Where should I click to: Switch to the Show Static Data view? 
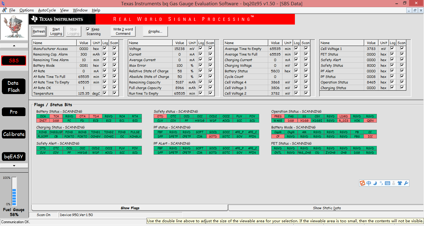click(327, 208)
